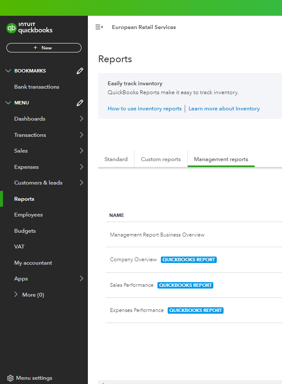This screenshot has height=384, width=282.
Task: Collapse the BOOKMARKS section
Action: pyautogui.click(x=8, y=71)
